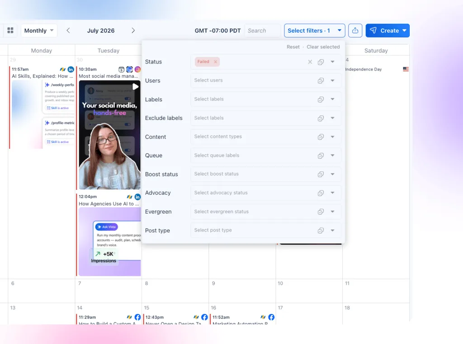Click the copy icon in Post type row
This screenshot has width=463, height=344.
(321, 231)
